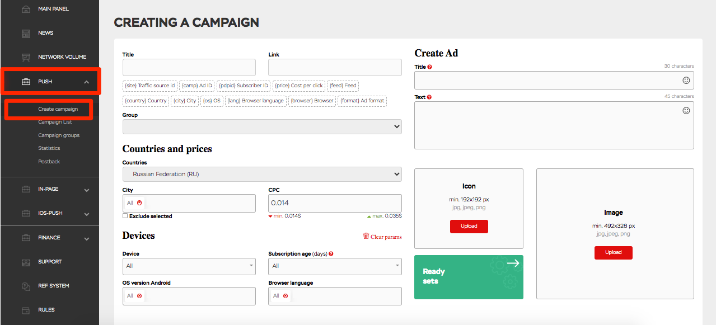Click the Ref System icon
Image resolution: width=716 pixels, height=325 pixels.
[26, 286]
